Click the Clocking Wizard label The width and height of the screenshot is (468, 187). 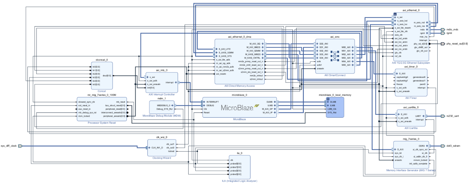[161, 158]
